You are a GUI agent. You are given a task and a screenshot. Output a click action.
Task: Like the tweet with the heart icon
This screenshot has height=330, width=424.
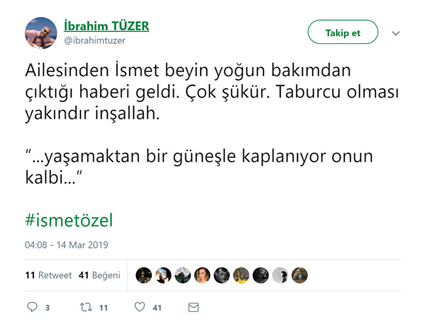140,307
